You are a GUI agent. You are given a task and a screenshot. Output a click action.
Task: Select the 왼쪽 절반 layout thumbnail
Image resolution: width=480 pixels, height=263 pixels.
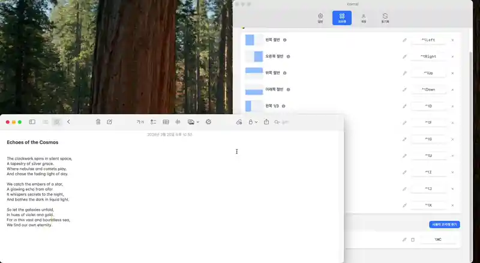[x=254, y=40]
